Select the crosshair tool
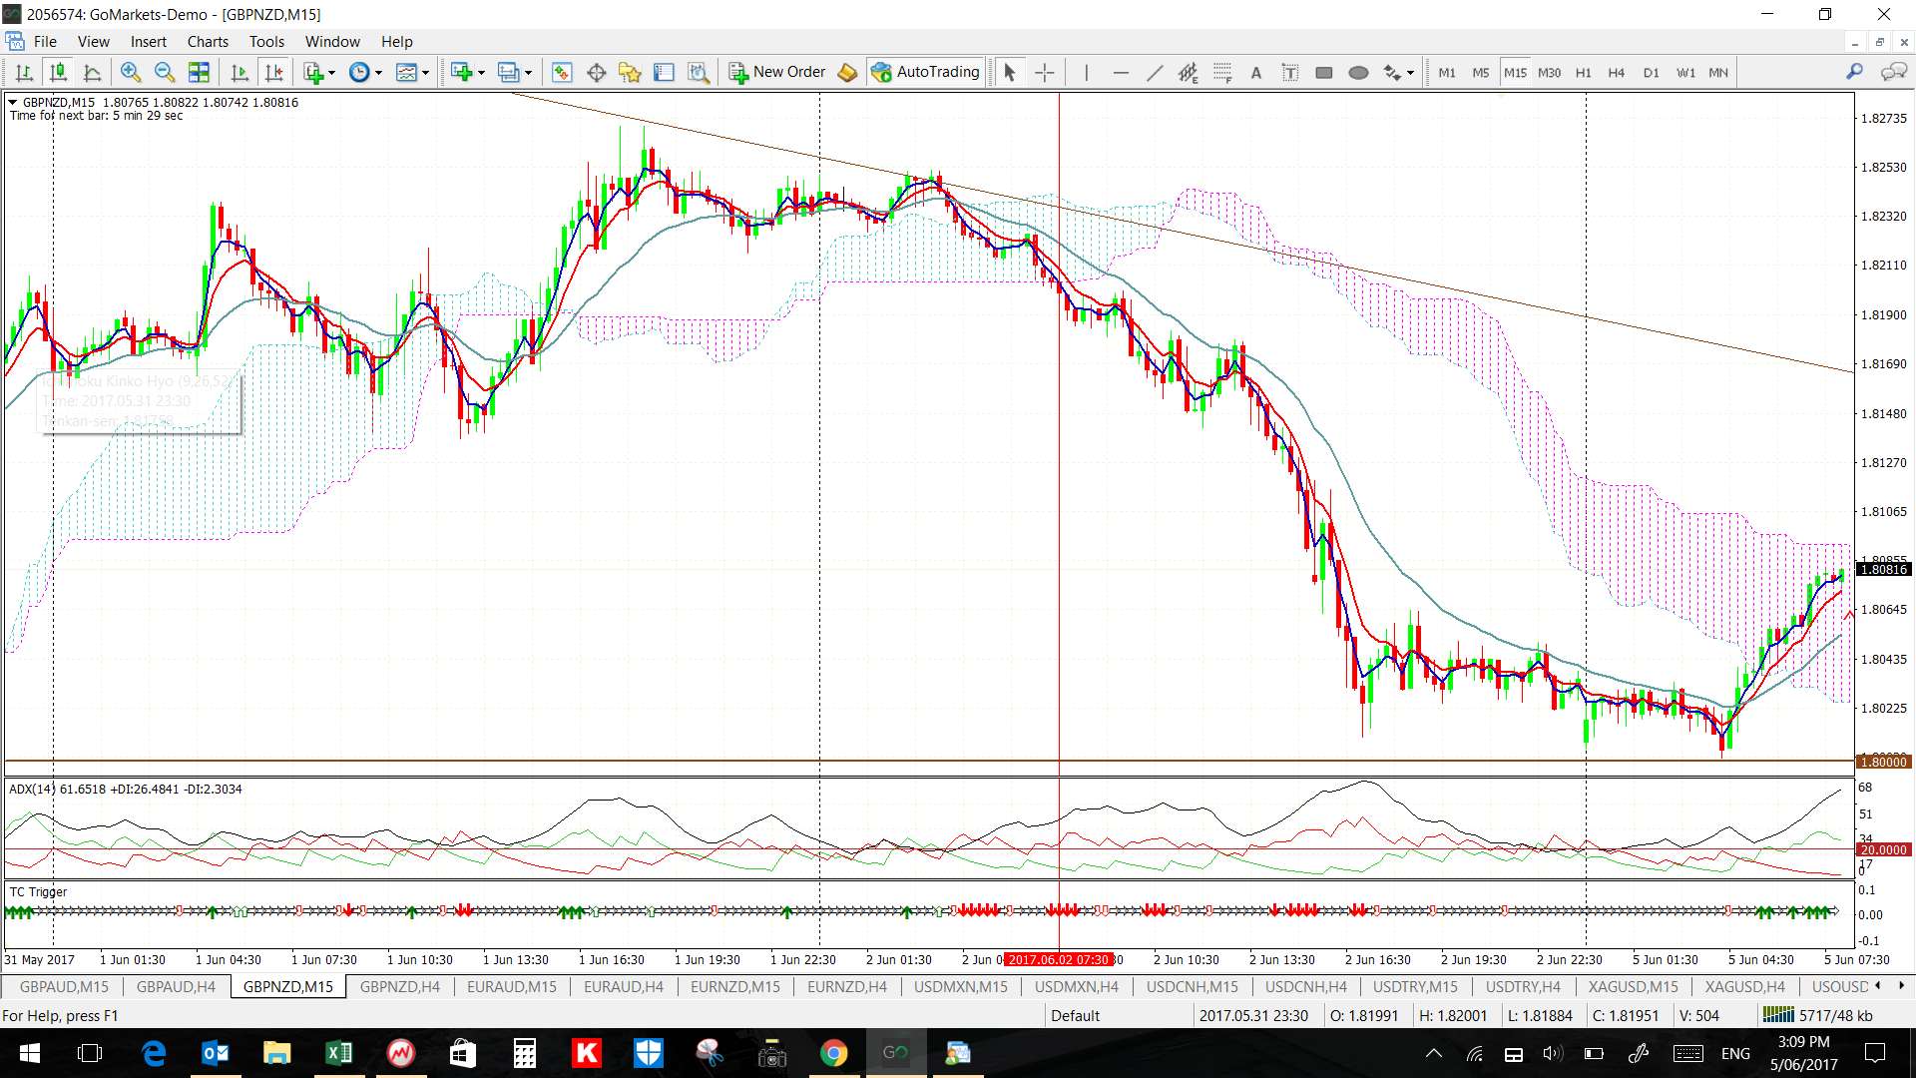The height and width of the screenshot is (1078, 1916). click(x=1044, y=72)
